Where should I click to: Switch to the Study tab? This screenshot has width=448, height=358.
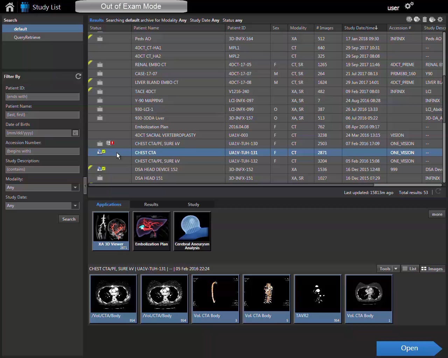click(193, 205)
